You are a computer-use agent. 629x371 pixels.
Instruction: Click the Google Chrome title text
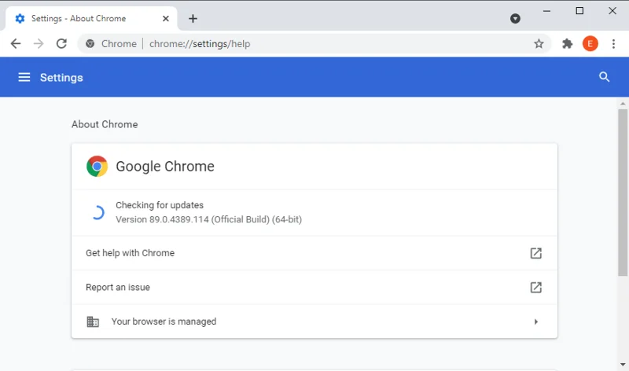click(165, 167)
